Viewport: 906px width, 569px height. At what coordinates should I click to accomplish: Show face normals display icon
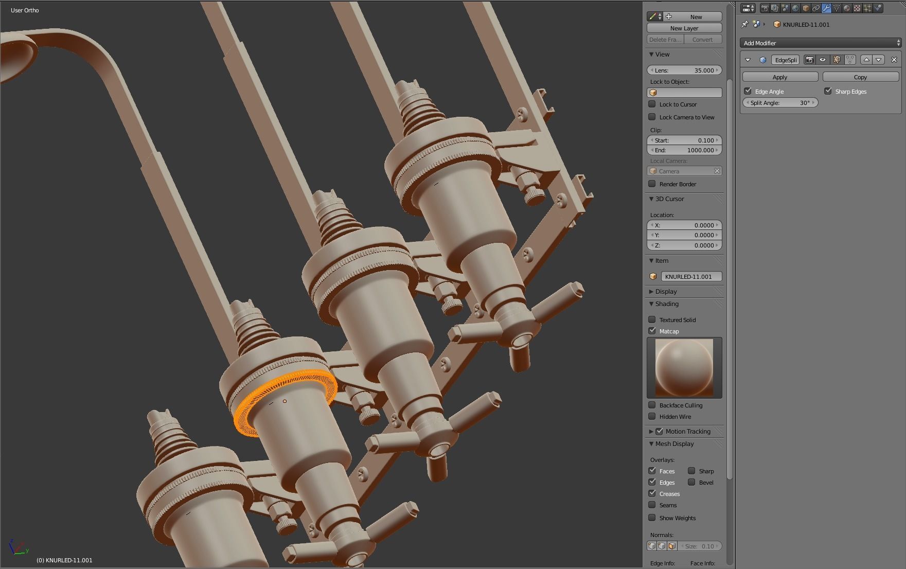(x=672, y=546)
